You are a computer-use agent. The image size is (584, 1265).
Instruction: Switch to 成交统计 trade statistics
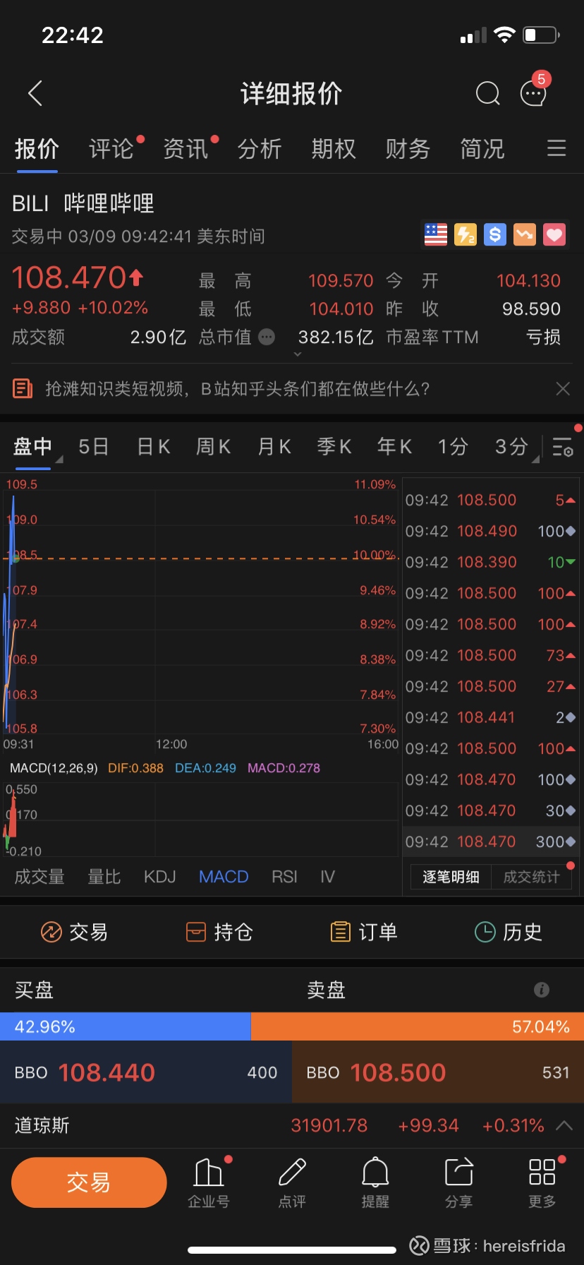point(531,877)
